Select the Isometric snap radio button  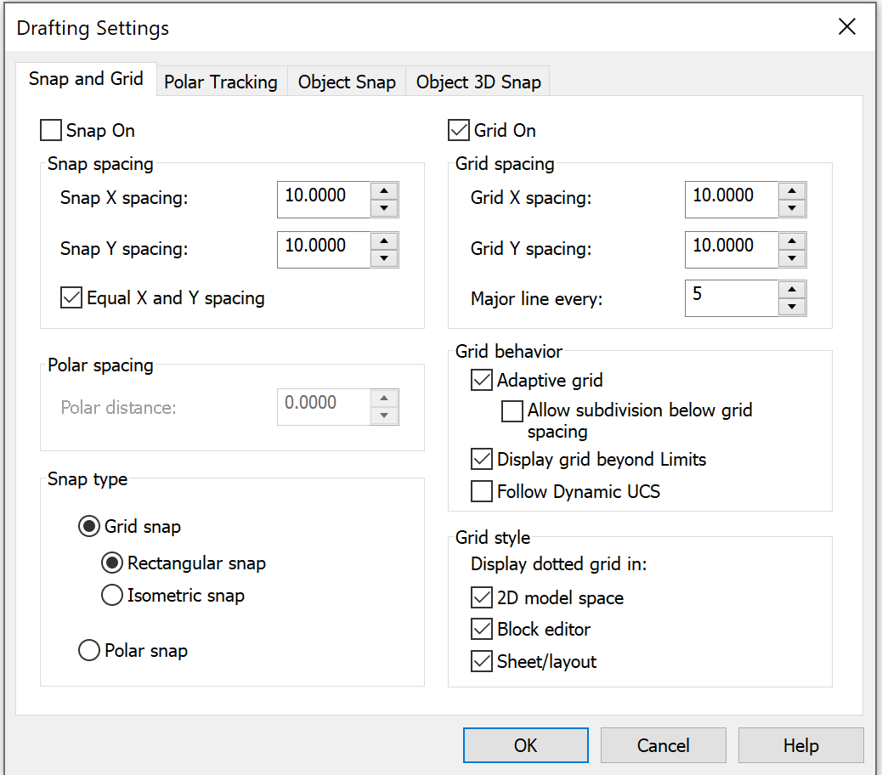(112, 596)
